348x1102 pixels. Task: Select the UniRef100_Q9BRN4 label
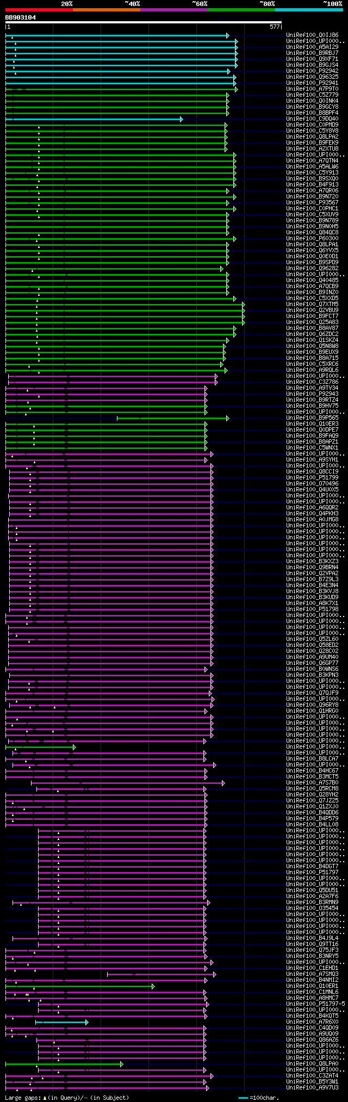point(312,568)
